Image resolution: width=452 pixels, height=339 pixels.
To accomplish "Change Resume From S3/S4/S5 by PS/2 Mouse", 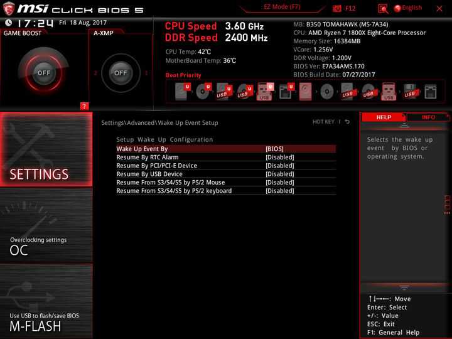I will pos(226,182).
